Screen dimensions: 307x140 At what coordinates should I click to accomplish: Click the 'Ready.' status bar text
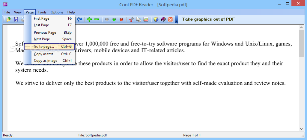8,135
